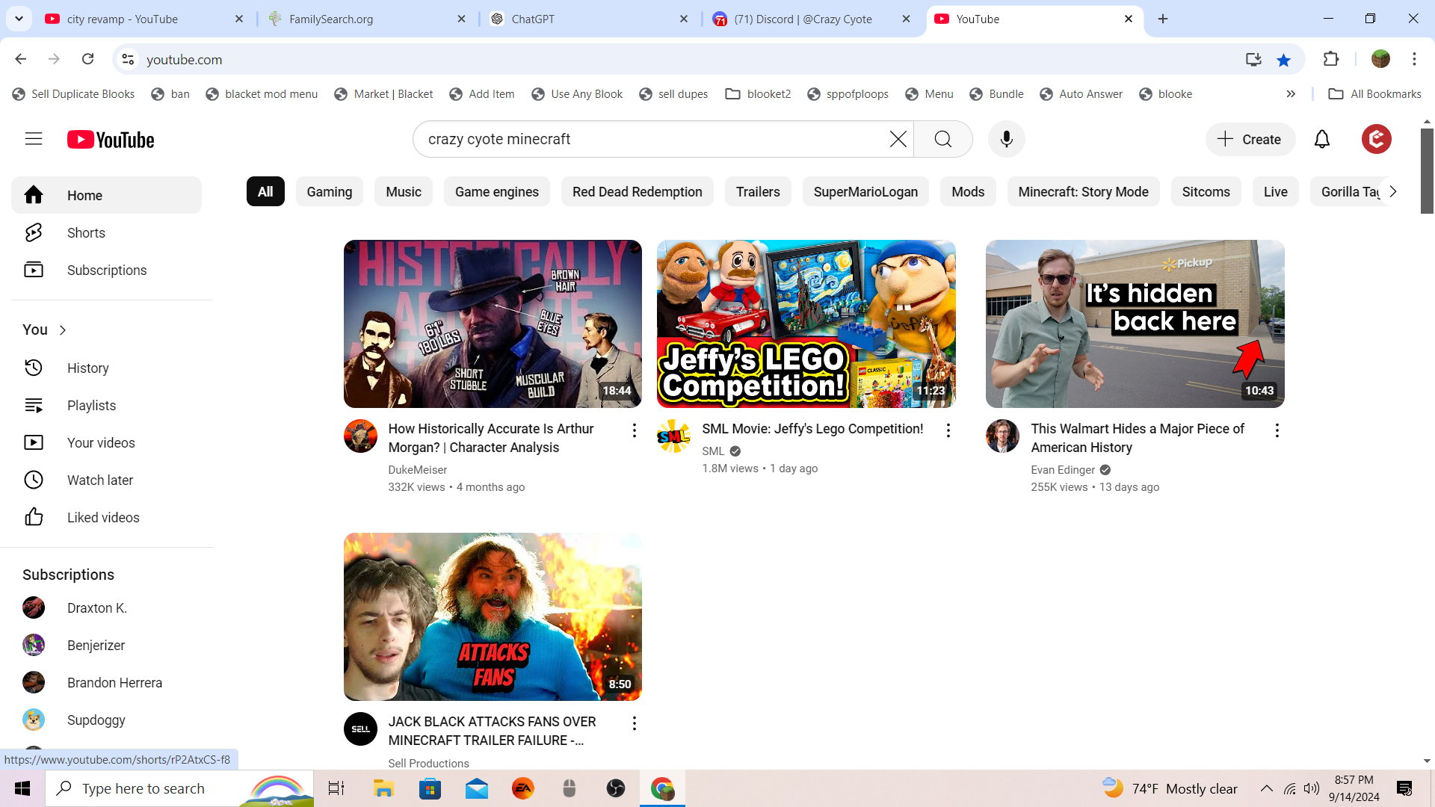1435x807 pixels.
Task: Show hidden bookmarks overflow chevron
Action: [1291, 94]
